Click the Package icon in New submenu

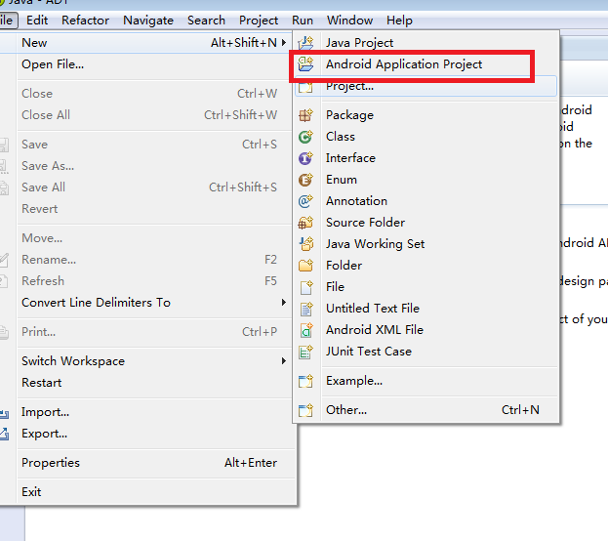[x=305, y=115]
